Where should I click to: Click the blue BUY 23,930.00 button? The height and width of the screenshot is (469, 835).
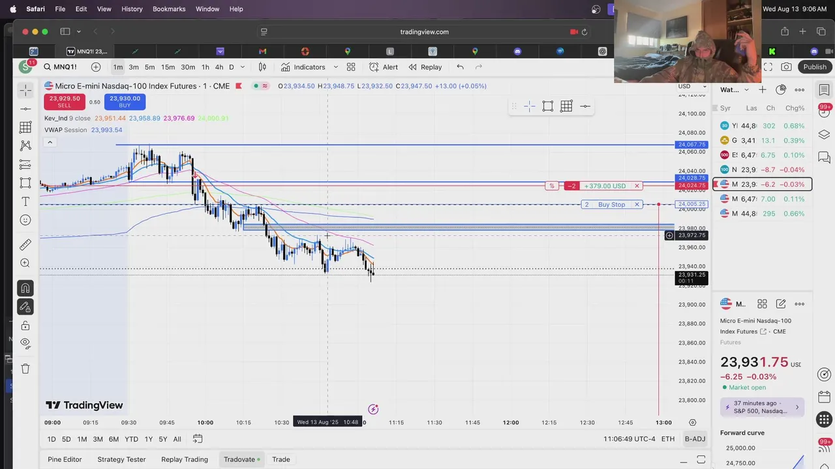(125, 102)
